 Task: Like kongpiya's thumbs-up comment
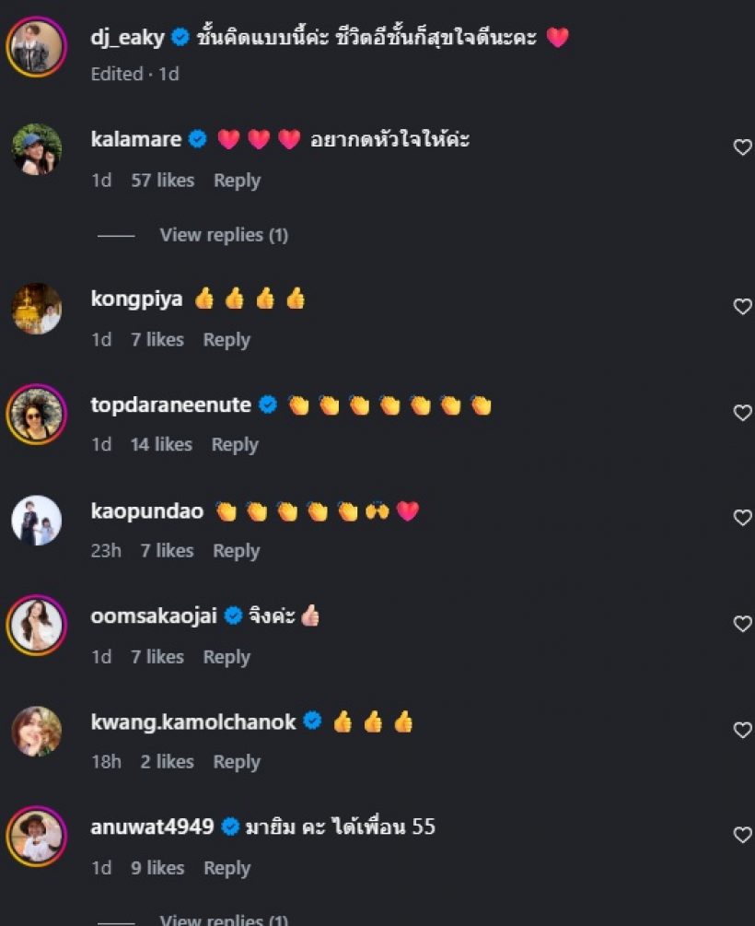click(x=742, y=307)
